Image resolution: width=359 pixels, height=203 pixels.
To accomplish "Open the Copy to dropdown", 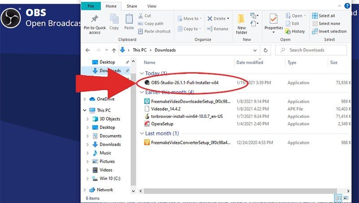I will click(x=189, y=29).
